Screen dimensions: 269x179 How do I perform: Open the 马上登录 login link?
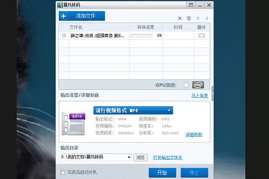[x=200, y=95]
